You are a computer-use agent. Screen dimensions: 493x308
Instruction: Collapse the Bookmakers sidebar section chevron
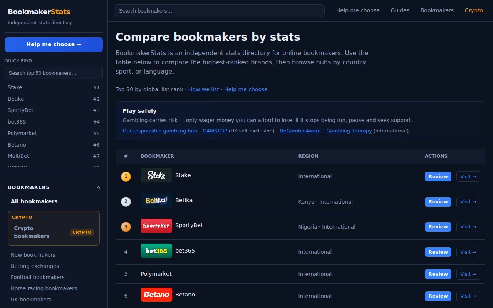(x=98, y=187)
